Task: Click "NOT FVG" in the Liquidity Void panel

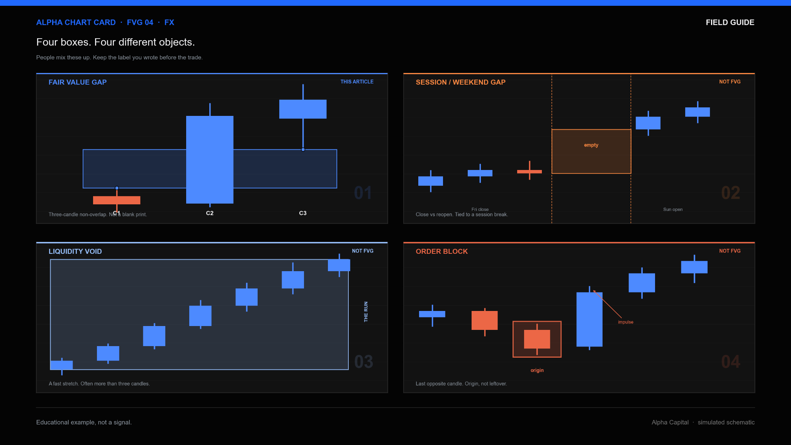Action: [362, 251]
